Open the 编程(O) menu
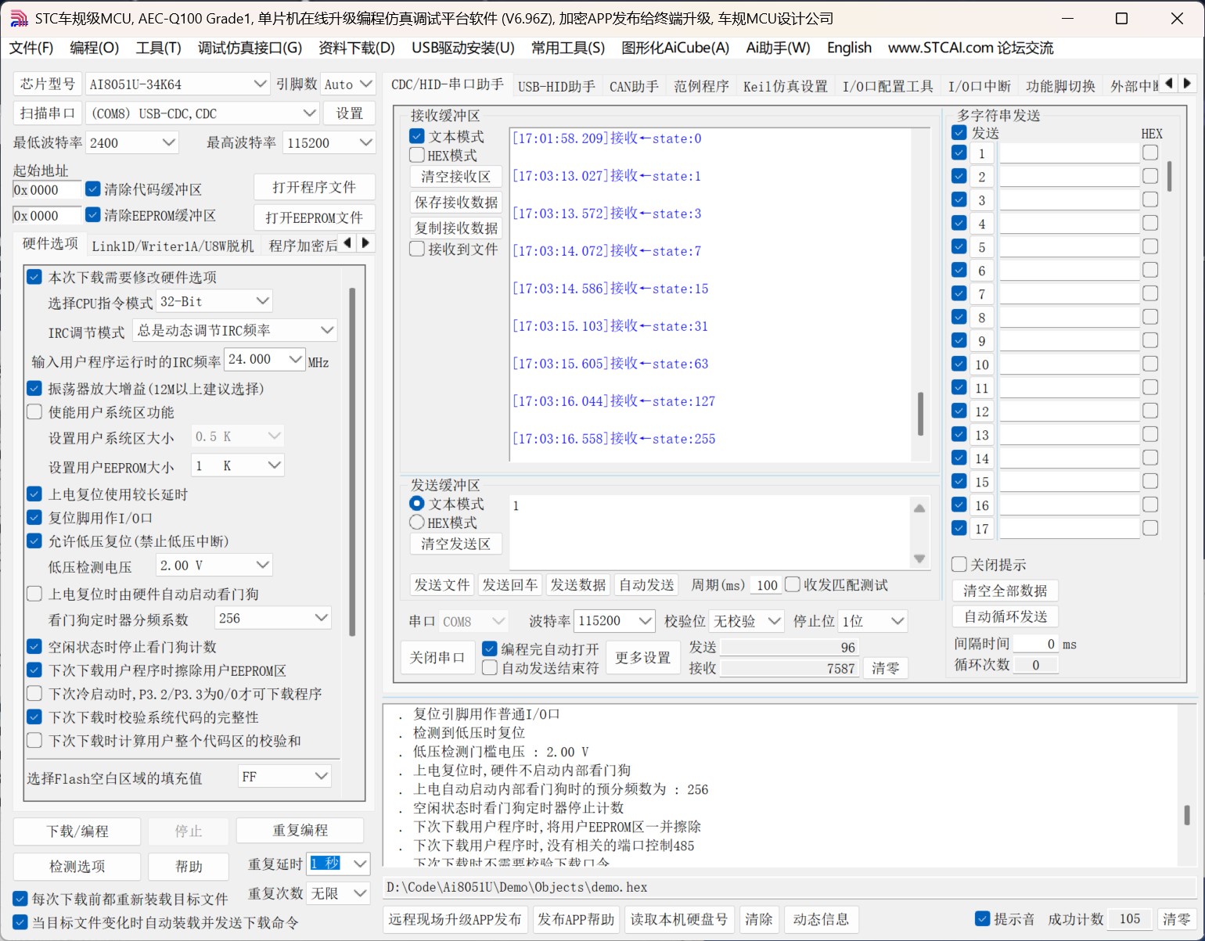 pyautogui.click(x=94, y=48)
